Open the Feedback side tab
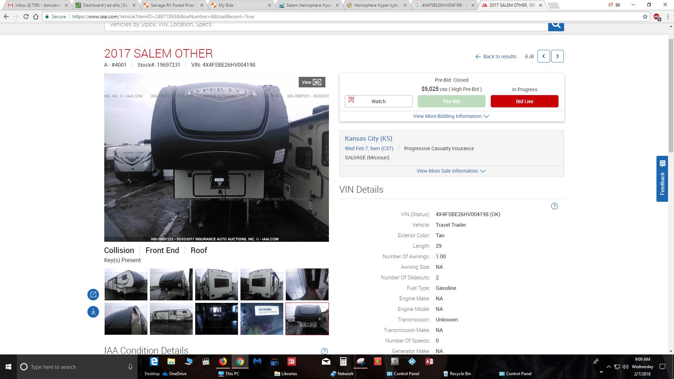 tap(662, 179)
